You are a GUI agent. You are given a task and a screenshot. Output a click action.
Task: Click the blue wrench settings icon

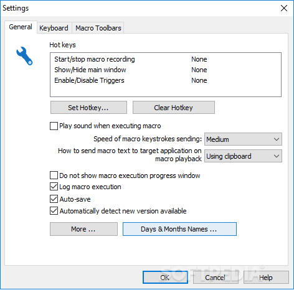pyautogui.click(x=24, y=56)
